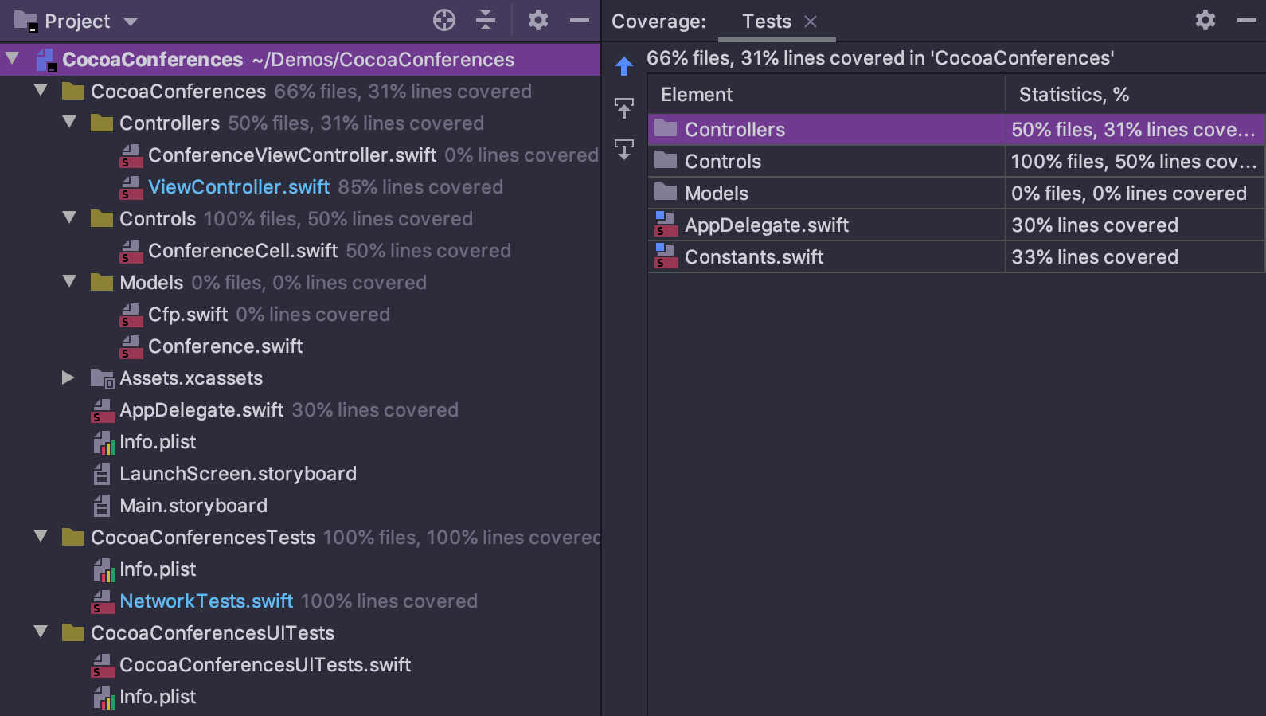Screen dimensions: 1266x716
Task: Click the Project panel title label
Action: (x=77, y=22)
